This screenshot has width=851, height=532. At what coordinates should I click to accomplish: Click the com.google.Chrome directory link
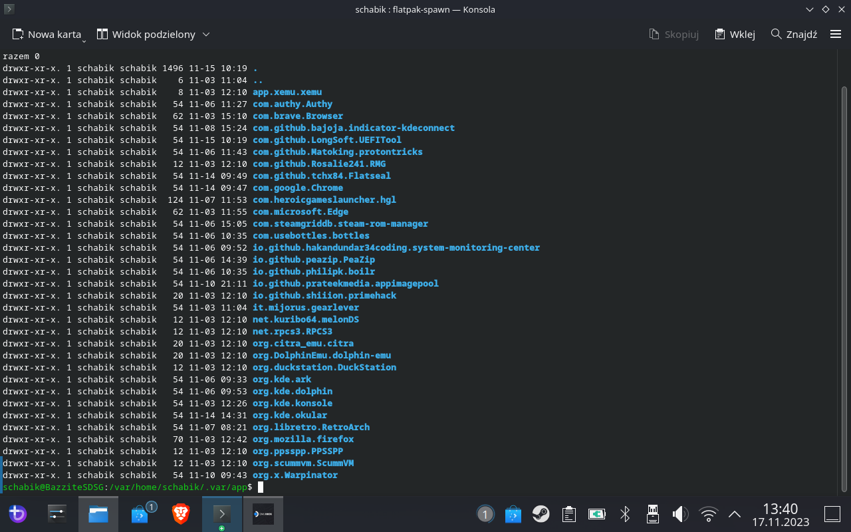coord(297,188)
